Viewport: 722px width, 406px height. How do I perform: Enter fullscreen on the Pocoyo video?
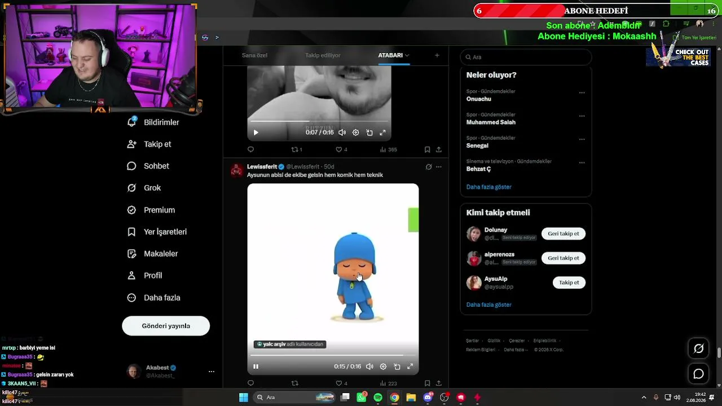click(410, 367)
